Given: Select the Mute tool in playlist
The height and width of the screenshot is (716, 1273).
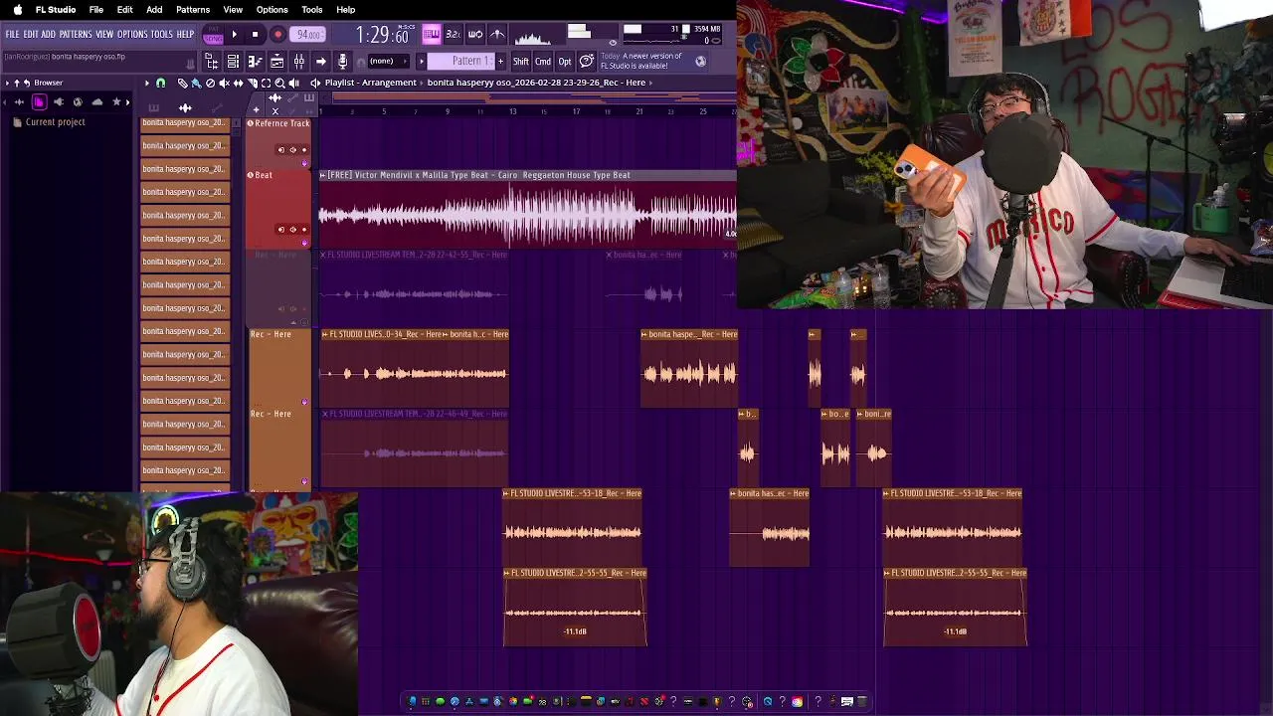Looking at the screenshot, I should [x=224, y=84].
